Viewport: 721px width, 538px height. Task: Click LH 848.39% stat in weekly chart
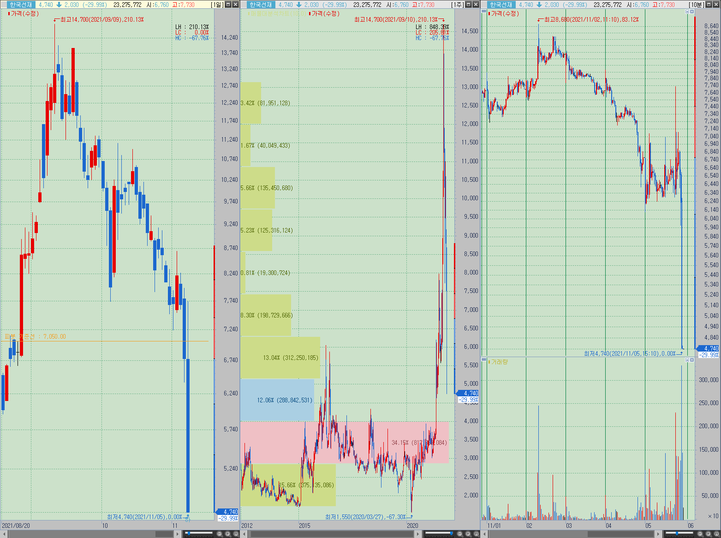coord(432,27)
